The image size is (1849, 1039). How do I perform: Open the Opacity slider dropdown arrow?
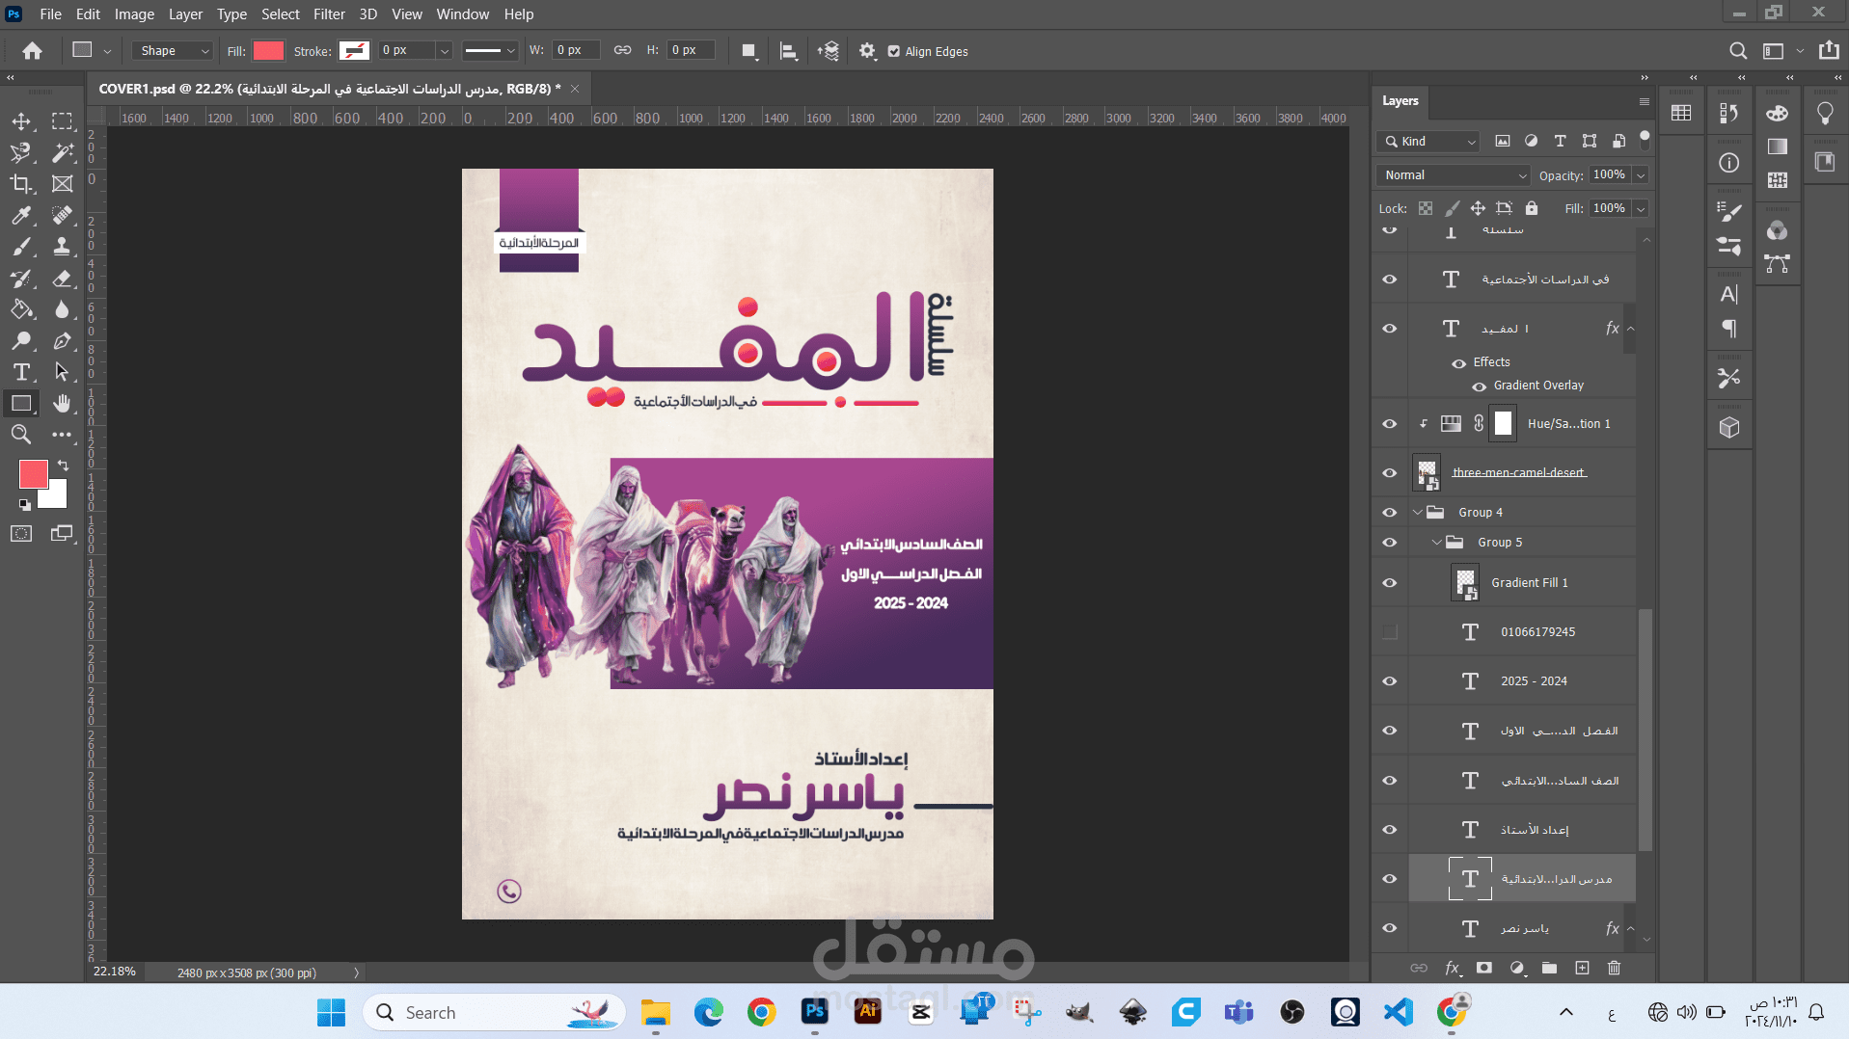1641,175
